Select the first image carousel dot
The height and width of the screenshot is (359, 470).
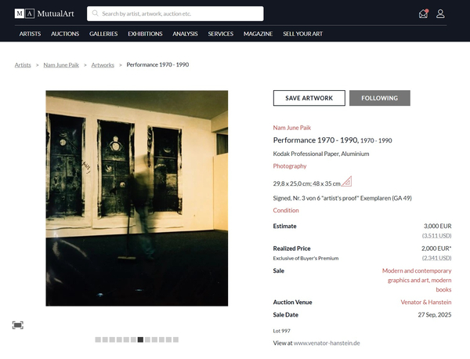pos(98,339)
